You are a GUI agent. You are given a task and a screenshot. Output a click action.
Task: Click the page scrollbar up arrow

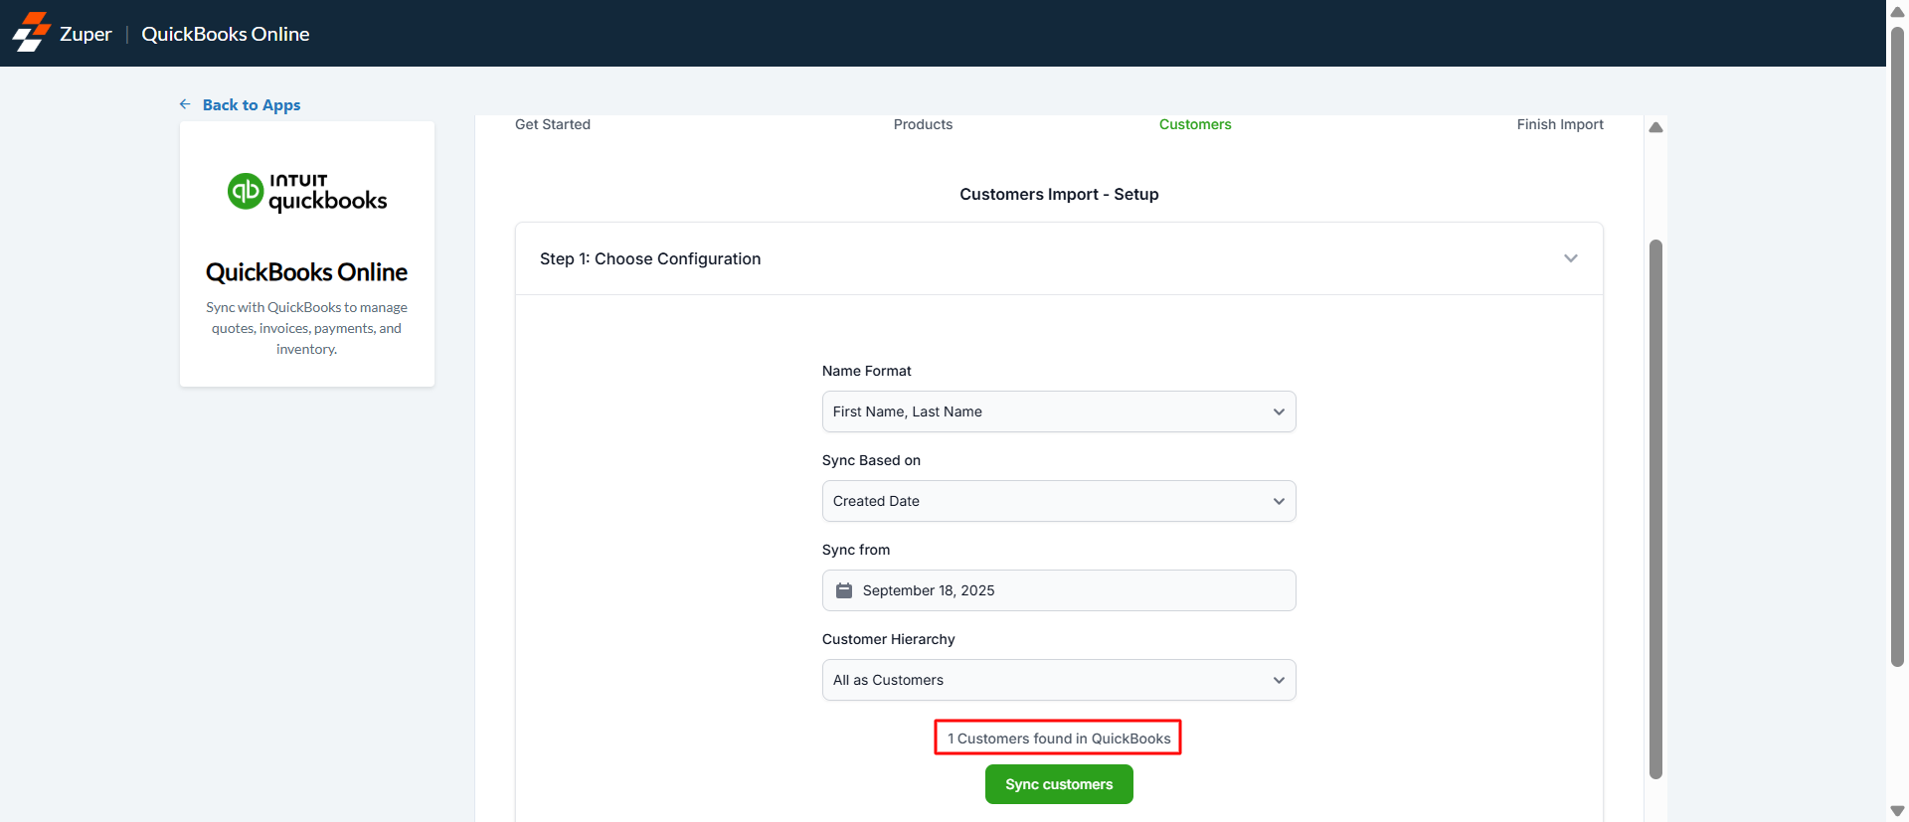pyautogui.click(x=1897, y=11)
